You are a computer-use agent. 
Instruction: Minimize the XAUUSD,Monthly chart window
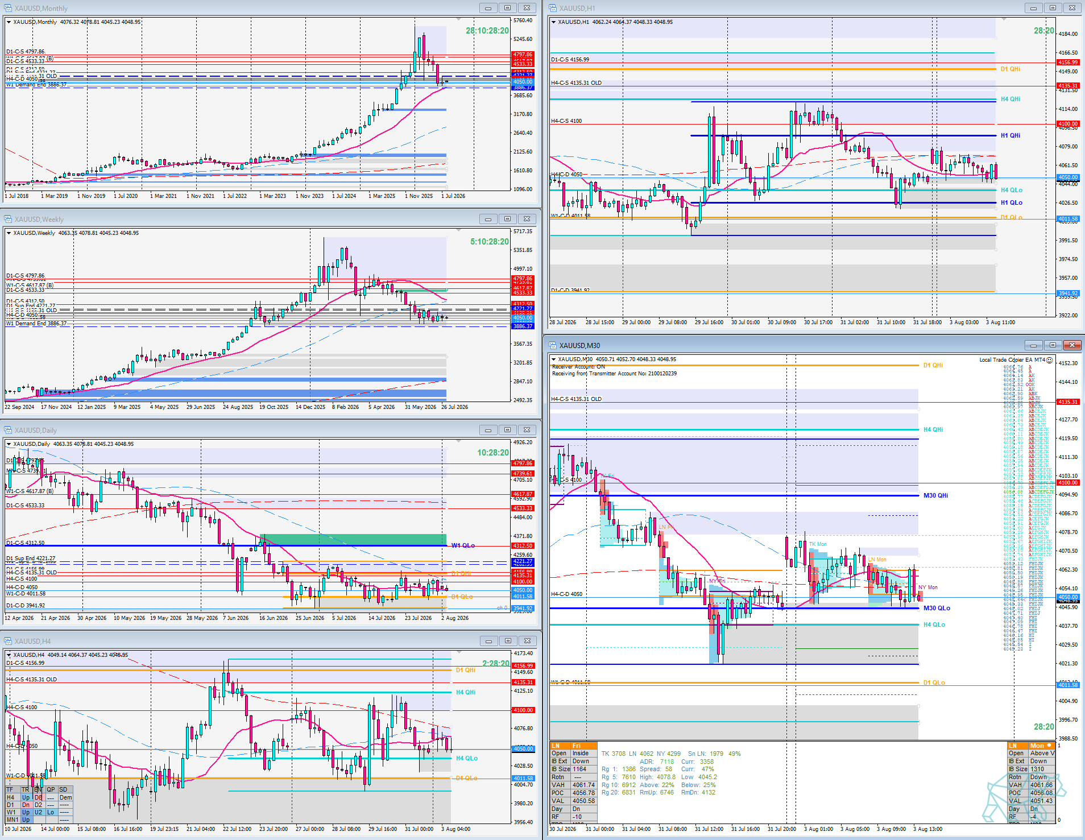(x=488, y=8)
